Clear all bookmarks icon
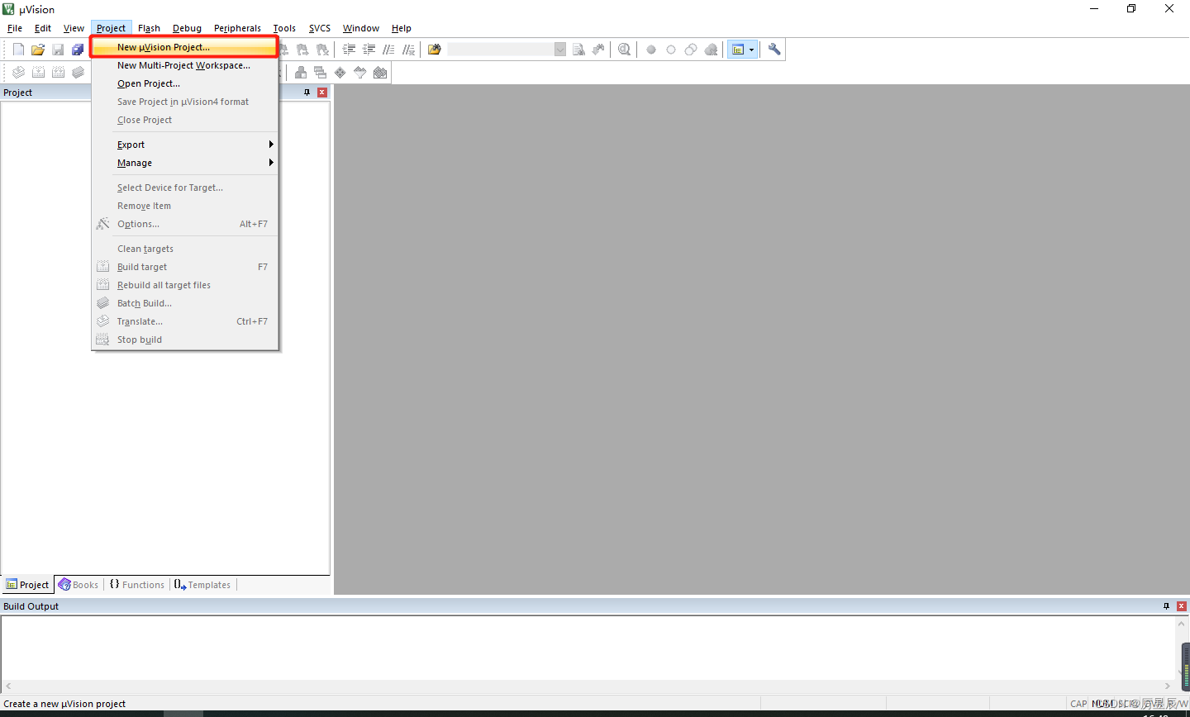Viewport: 1190px width, 717px height. [x=322, y=50]
